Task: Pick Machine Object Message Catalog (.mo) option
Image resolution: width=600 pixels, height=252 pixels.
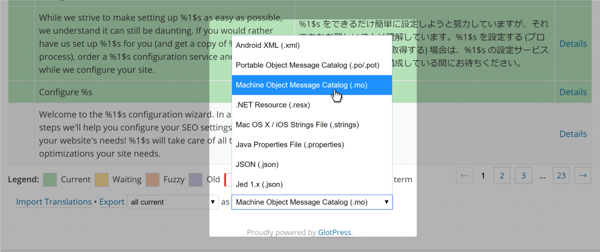Action: click(x=312, y=85)
